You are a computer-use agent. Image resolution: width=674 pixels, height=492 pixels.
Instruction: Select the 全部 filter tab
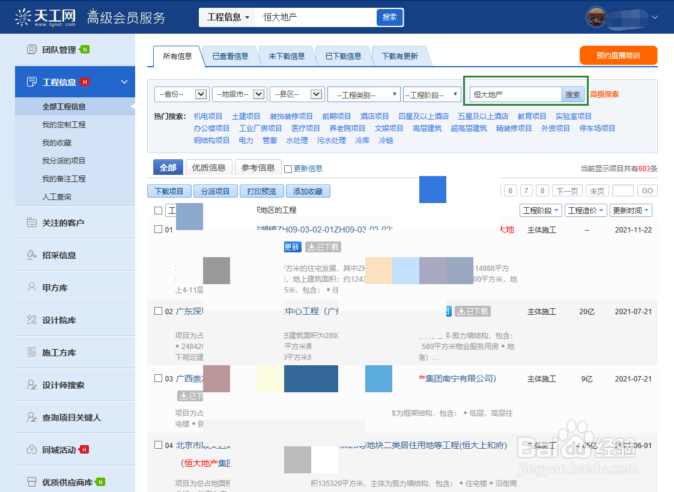pyautogui.click(x=168, y=168)
